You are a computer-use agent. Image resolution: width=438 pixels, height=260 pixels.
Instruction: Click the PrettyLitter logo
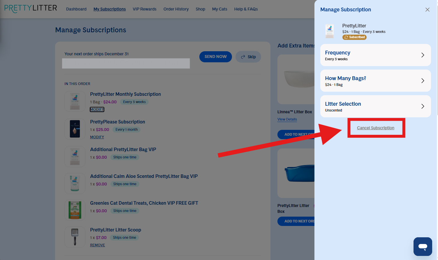31,8
